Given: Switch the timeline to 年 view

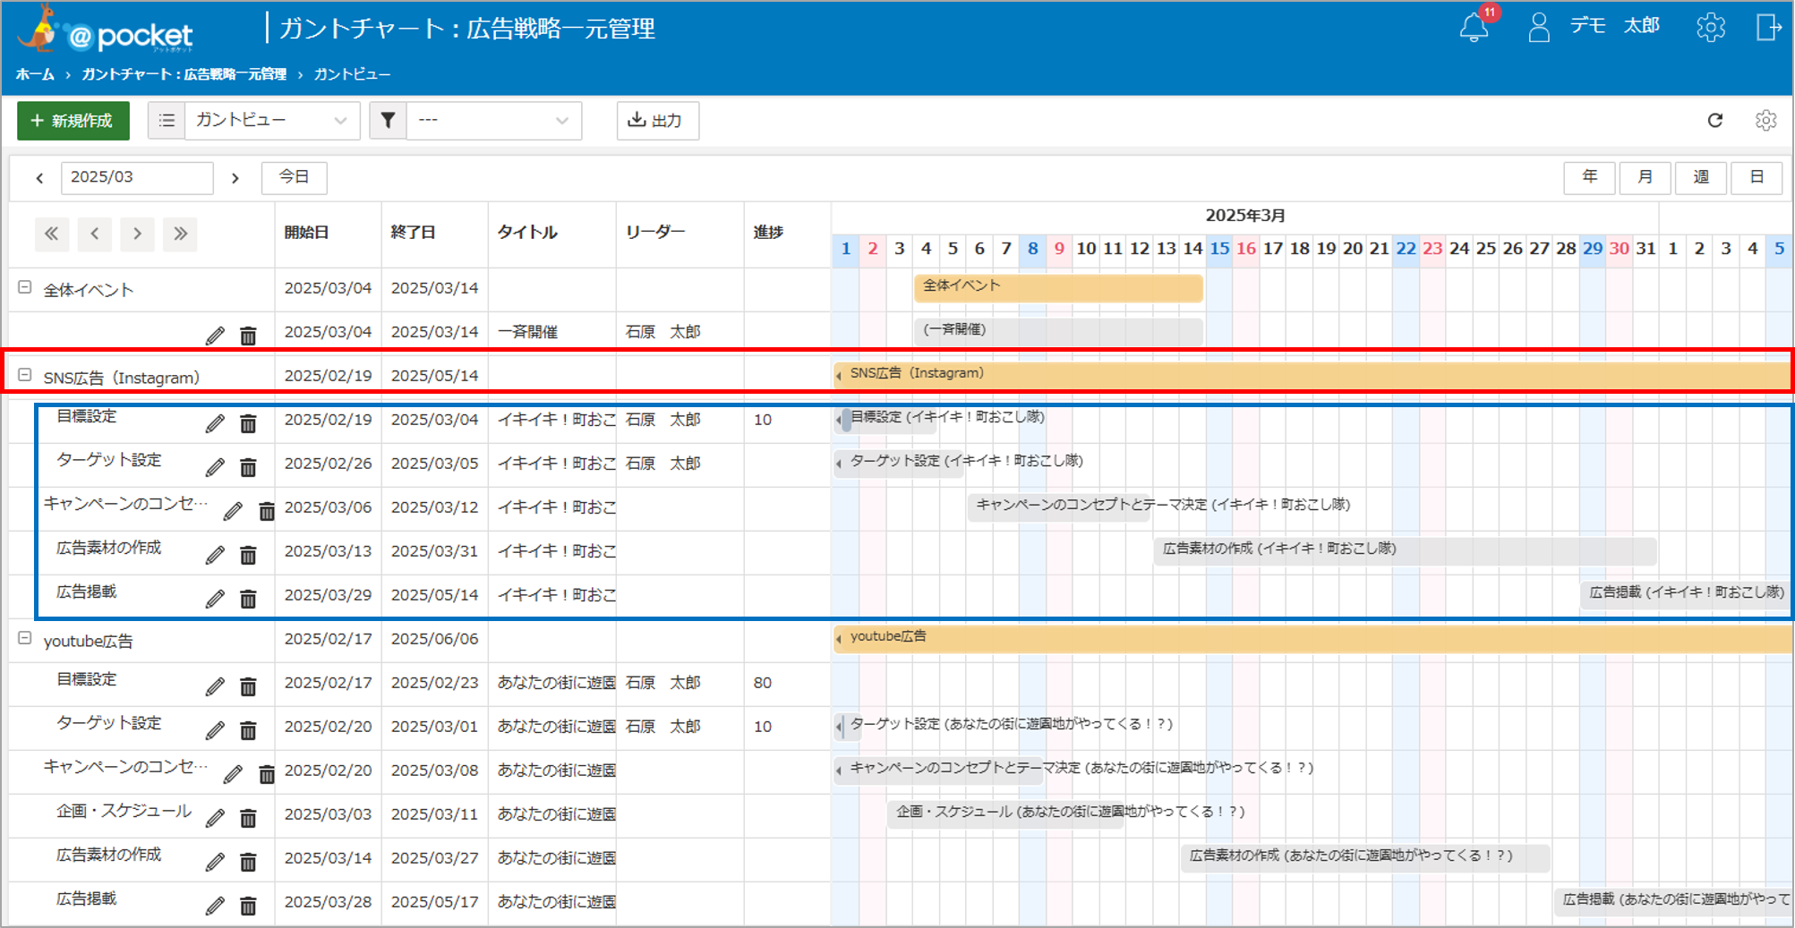Looking at the screenshot, I should [x=1589, y=177].
